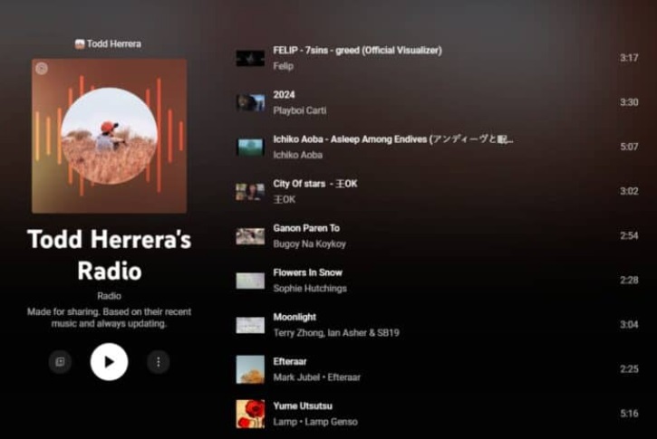Image resolution: width=657 pixels, height=439 pixels.
Task: Open the Todd Herrera profile link
Action: pyautogui.click(x=114, y=43)
